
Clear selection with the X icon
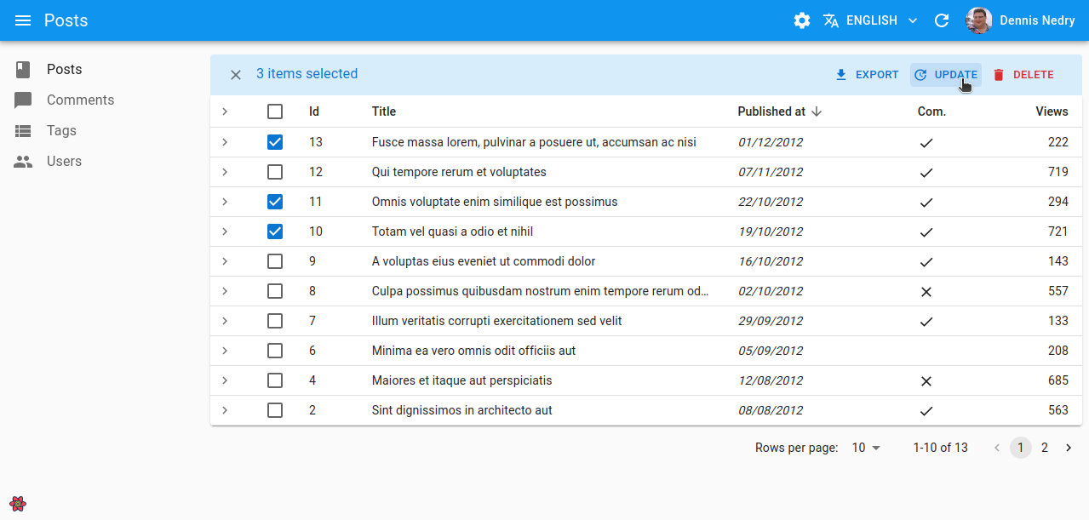[x=236, y=75]
